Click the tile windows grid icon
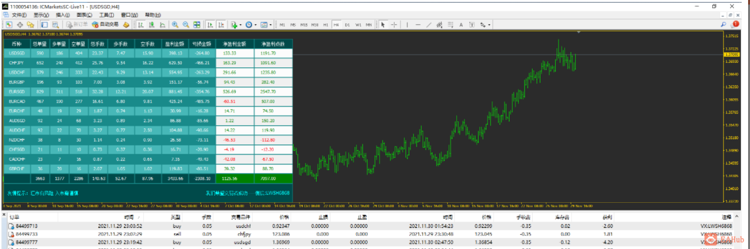This screenshot has height=249, width=750. [x=197, y=24]
